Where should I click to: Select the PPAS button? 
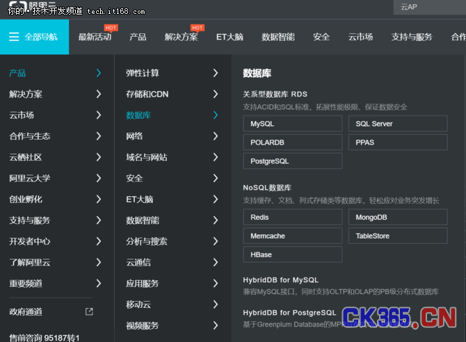point(398,142)
